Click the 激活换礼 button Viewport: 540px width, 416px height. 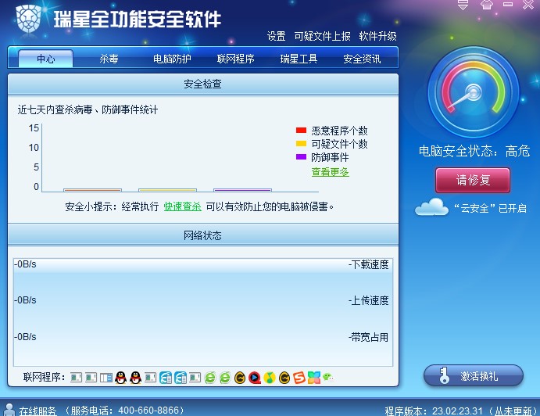473,376
